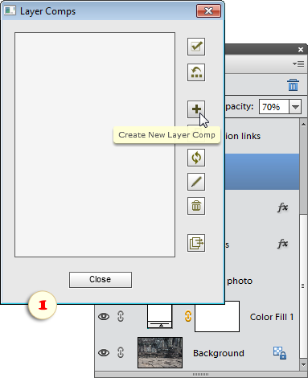Delete layer with blue trash icon

[293, 84]
